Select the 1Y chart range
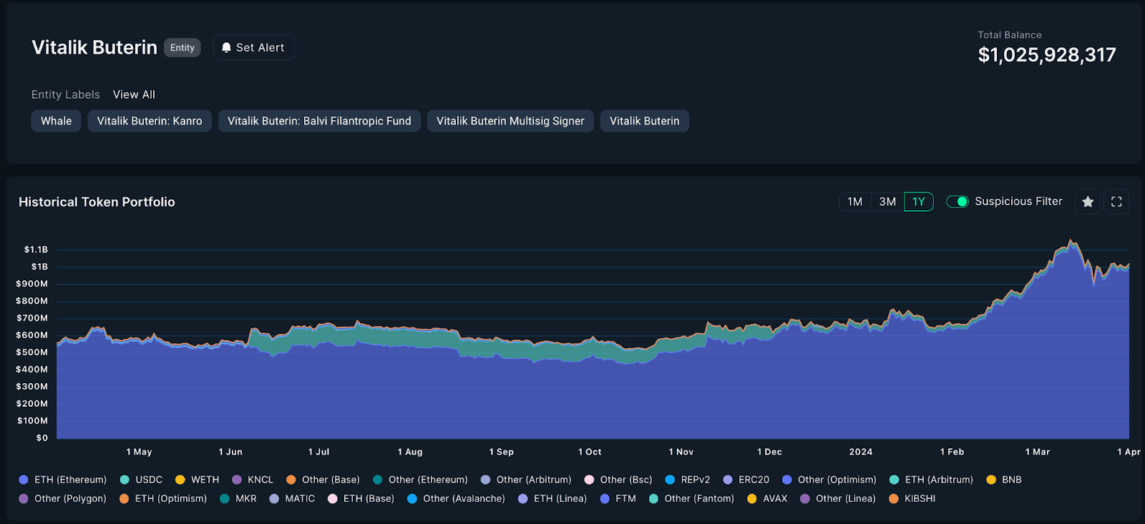 pos(919,202)
